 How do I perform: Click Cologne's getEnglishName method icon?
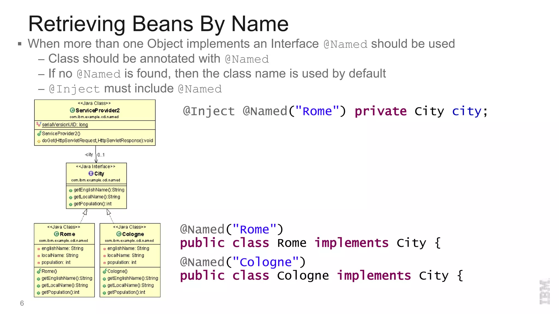tap(104, 279)
